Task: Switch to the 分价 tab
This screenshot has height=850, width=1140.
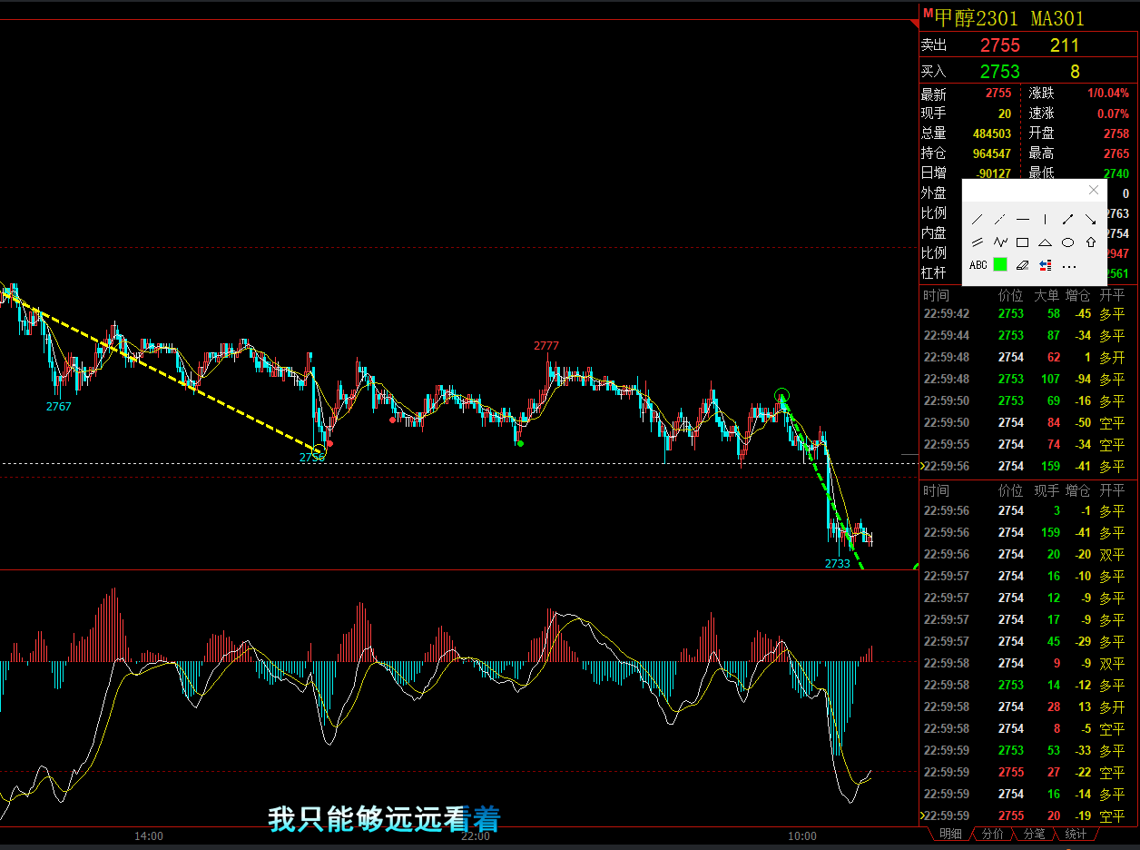Action: 993,834
